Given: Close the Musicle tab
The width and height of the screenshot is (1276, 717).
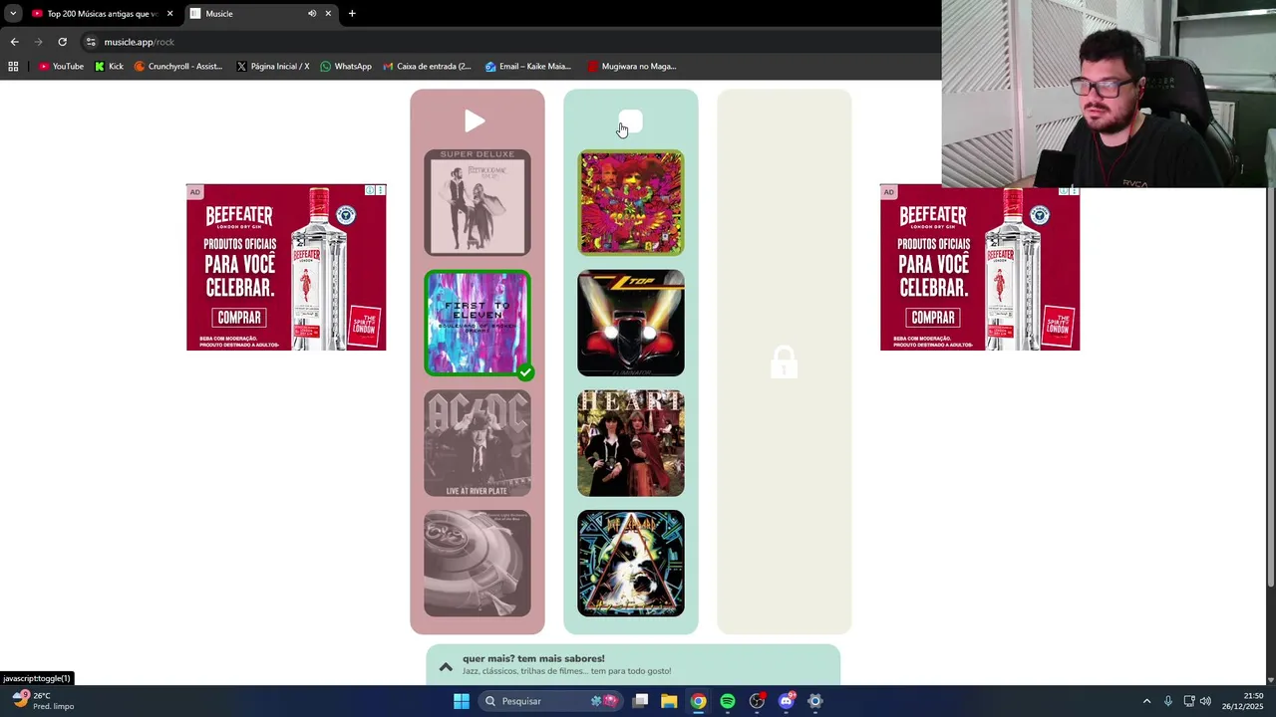Looking at the screenshot, I should coord(328,14).
